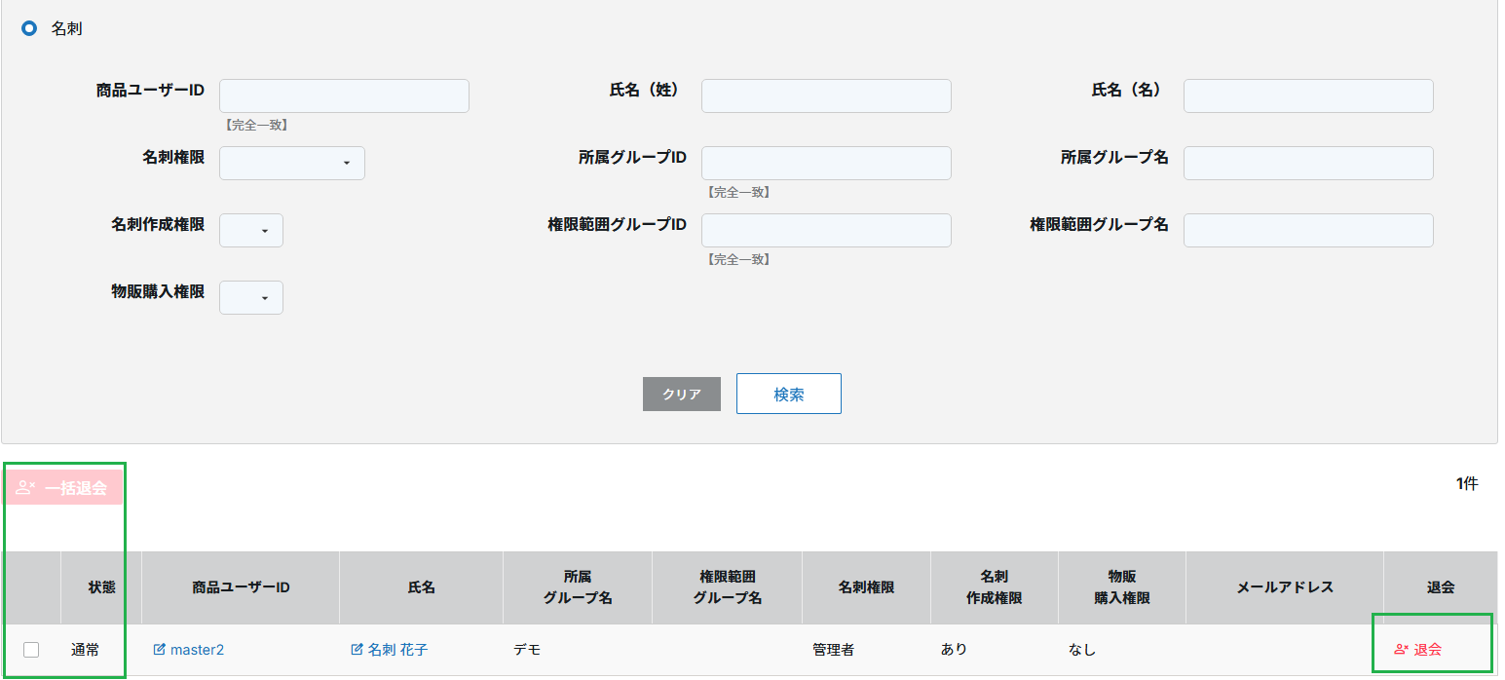Check the checkbox for the master2 row

tap(31, 650)
